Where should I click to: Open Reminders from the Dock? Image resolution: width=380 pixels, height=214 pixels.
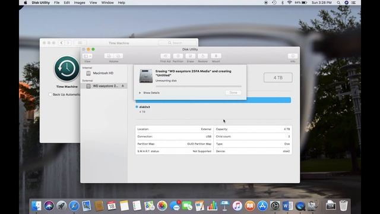[137, 206]
